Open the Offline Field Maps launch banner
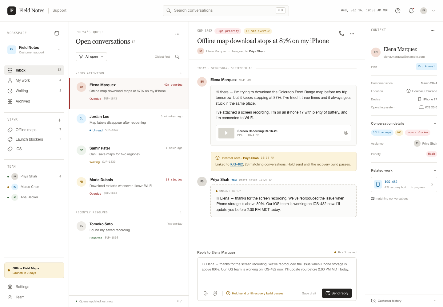The image size is (443, 307). point(34,270)
